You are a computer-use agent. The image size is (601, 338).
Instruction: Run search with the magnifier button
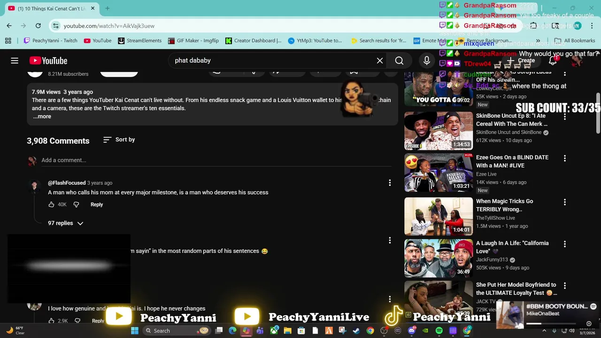pos(399,61)
